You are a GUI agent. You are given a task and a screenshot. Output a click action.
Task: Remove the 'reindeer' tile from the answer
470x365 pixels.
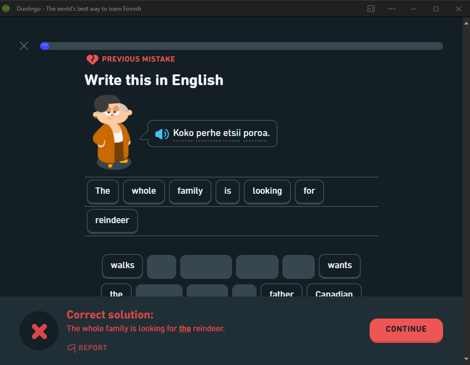click(x=112, y=221)
